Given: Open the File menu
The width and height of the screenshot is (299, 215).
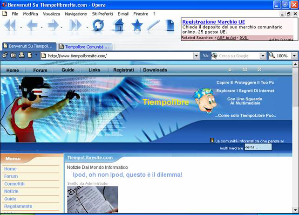Looking at the screenshot, I should click(15, 14).
